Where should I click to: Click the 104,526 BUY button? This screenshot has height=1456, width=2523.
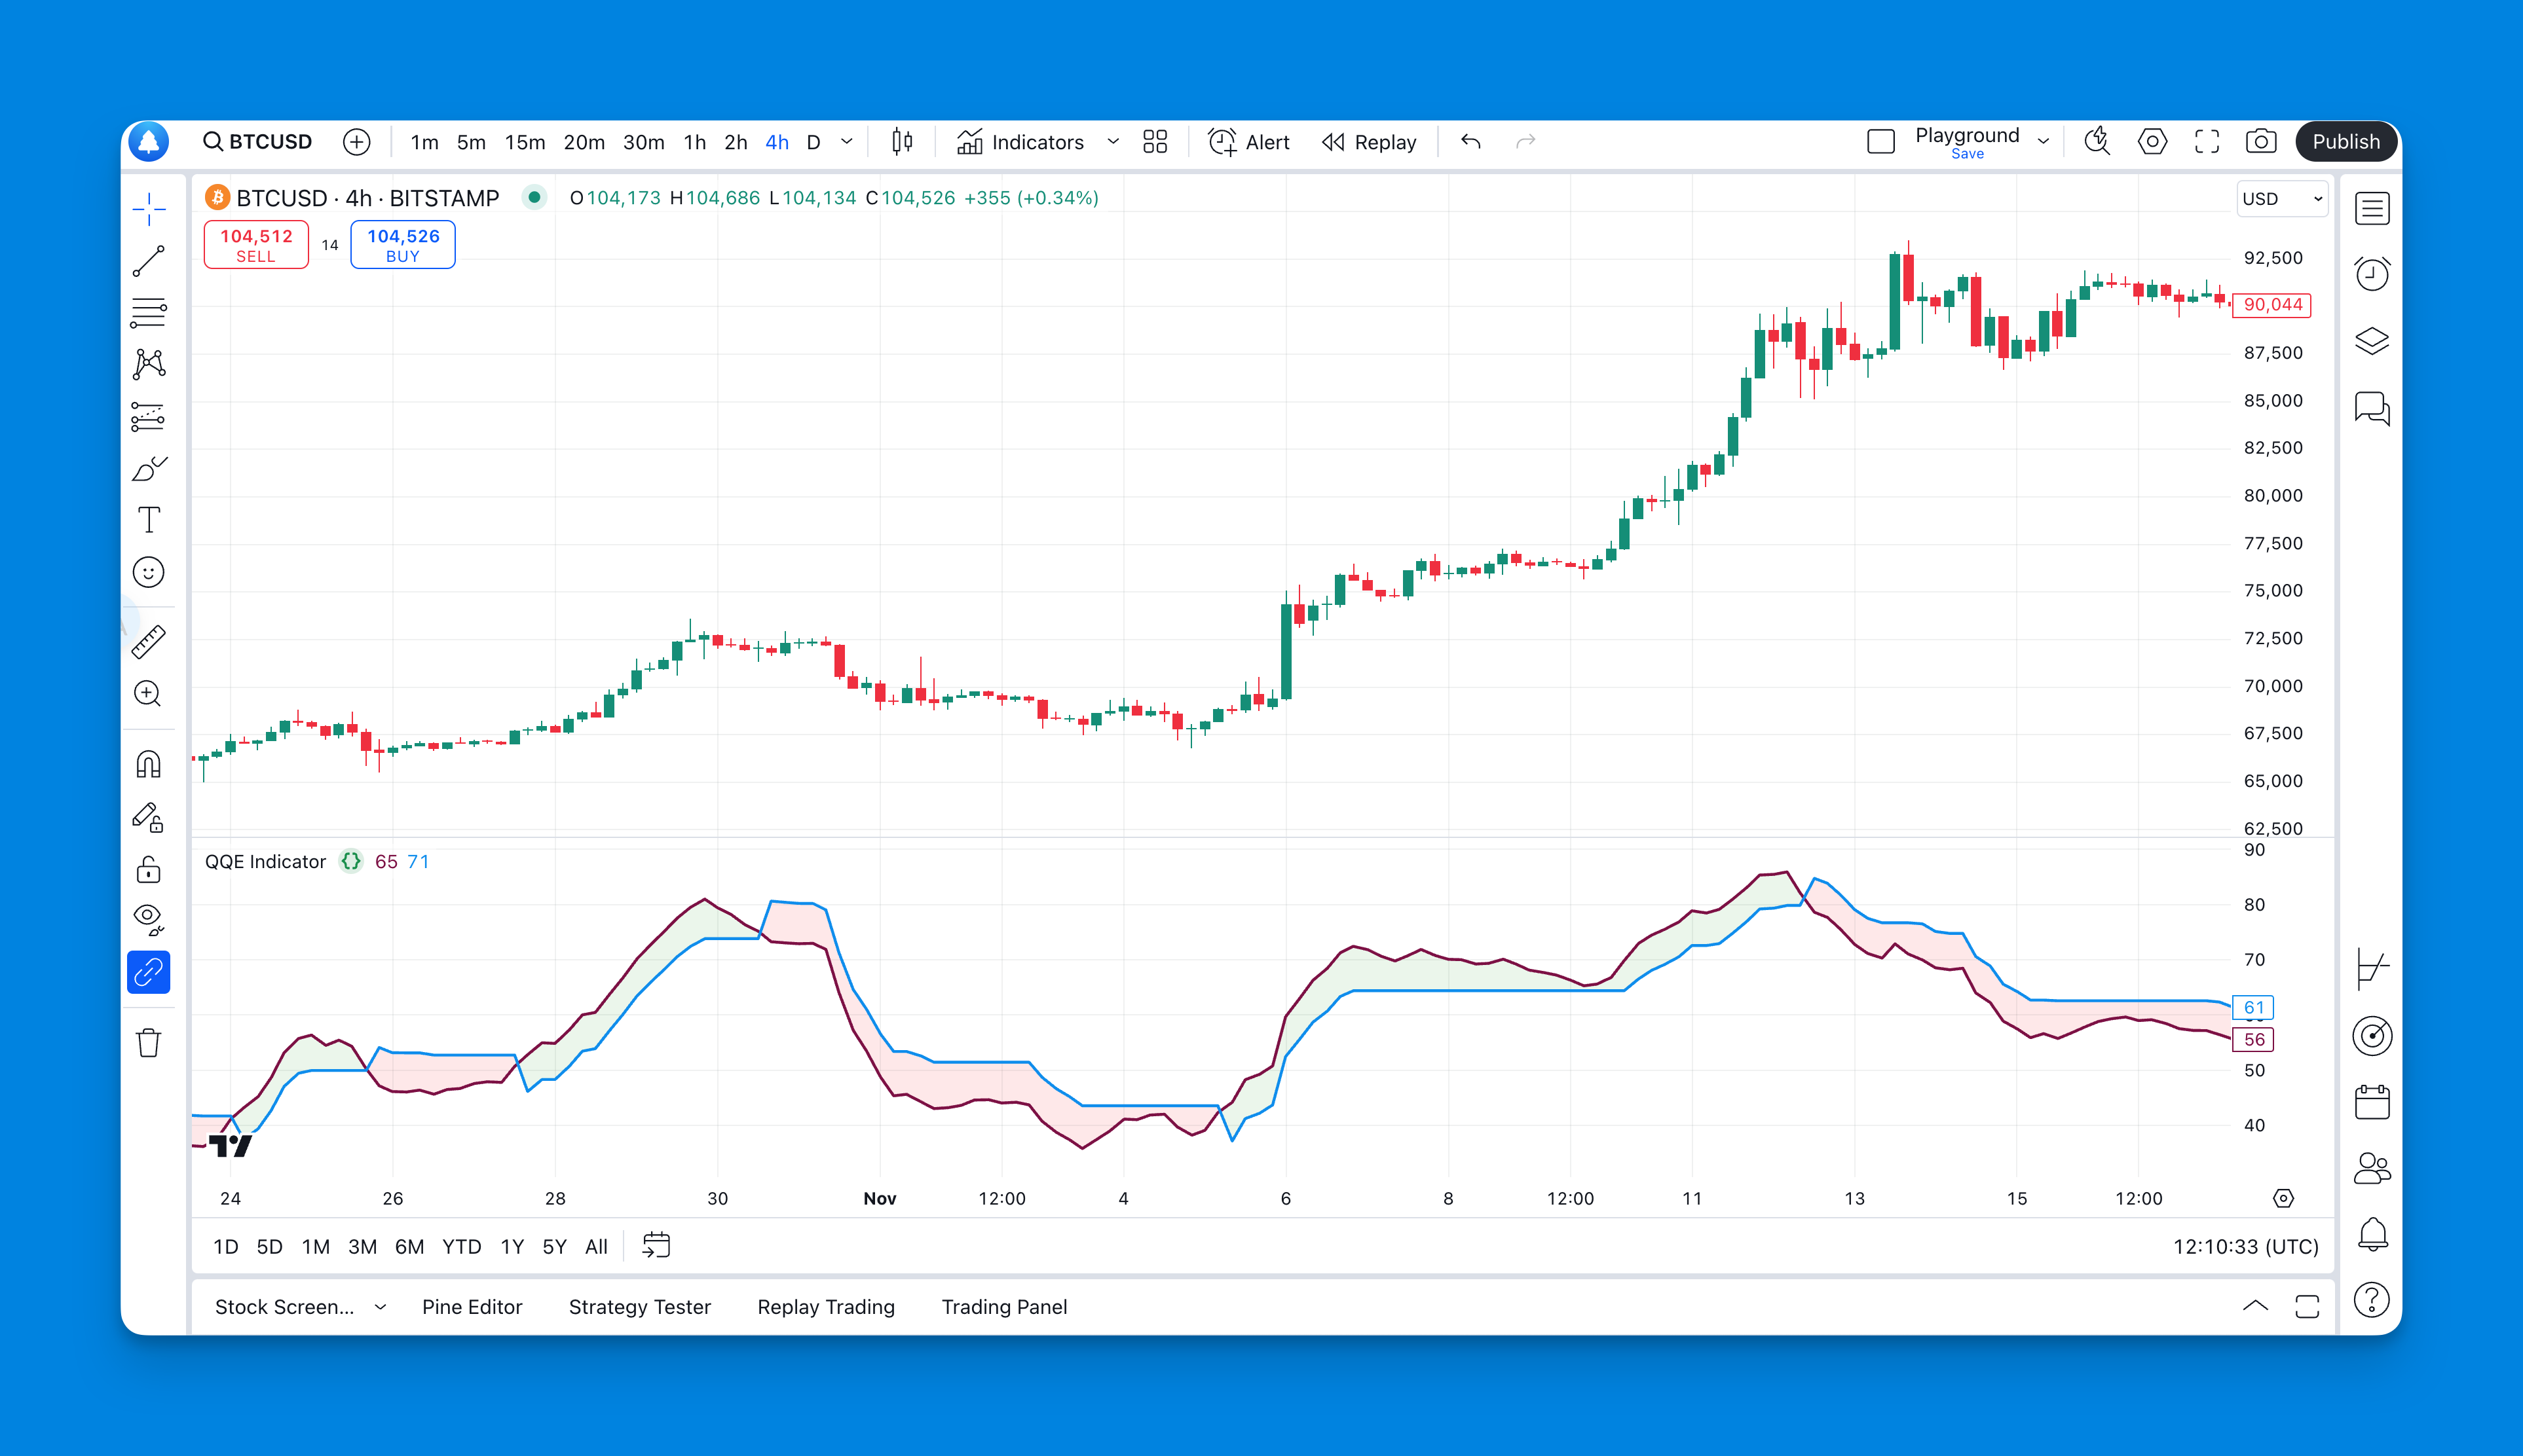pyautogui.click(x=403, y=245)
